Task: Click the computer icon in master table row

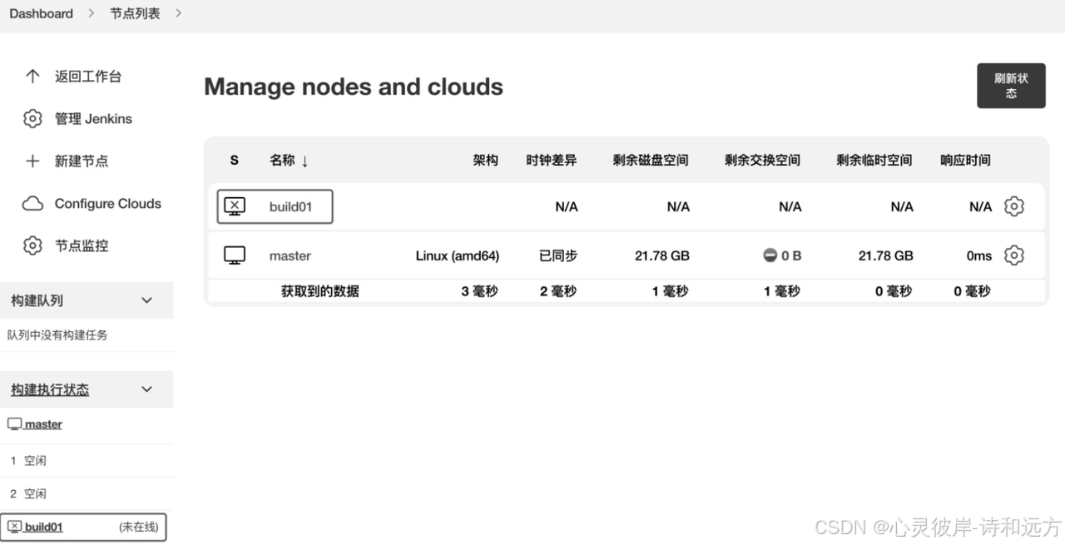Action: 235,255
